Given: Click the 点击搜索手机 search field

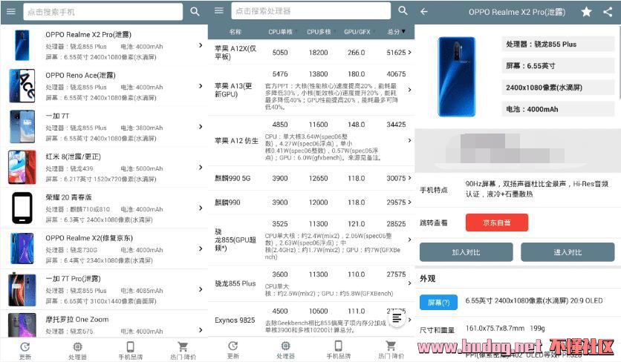Looking at the screenshot, I should (103, 12).
